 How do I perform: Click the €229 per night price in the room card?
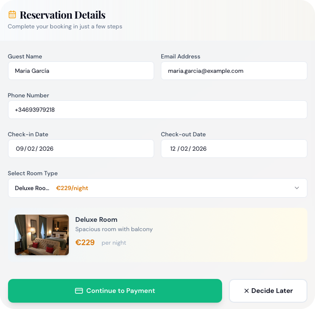(85, 243)
